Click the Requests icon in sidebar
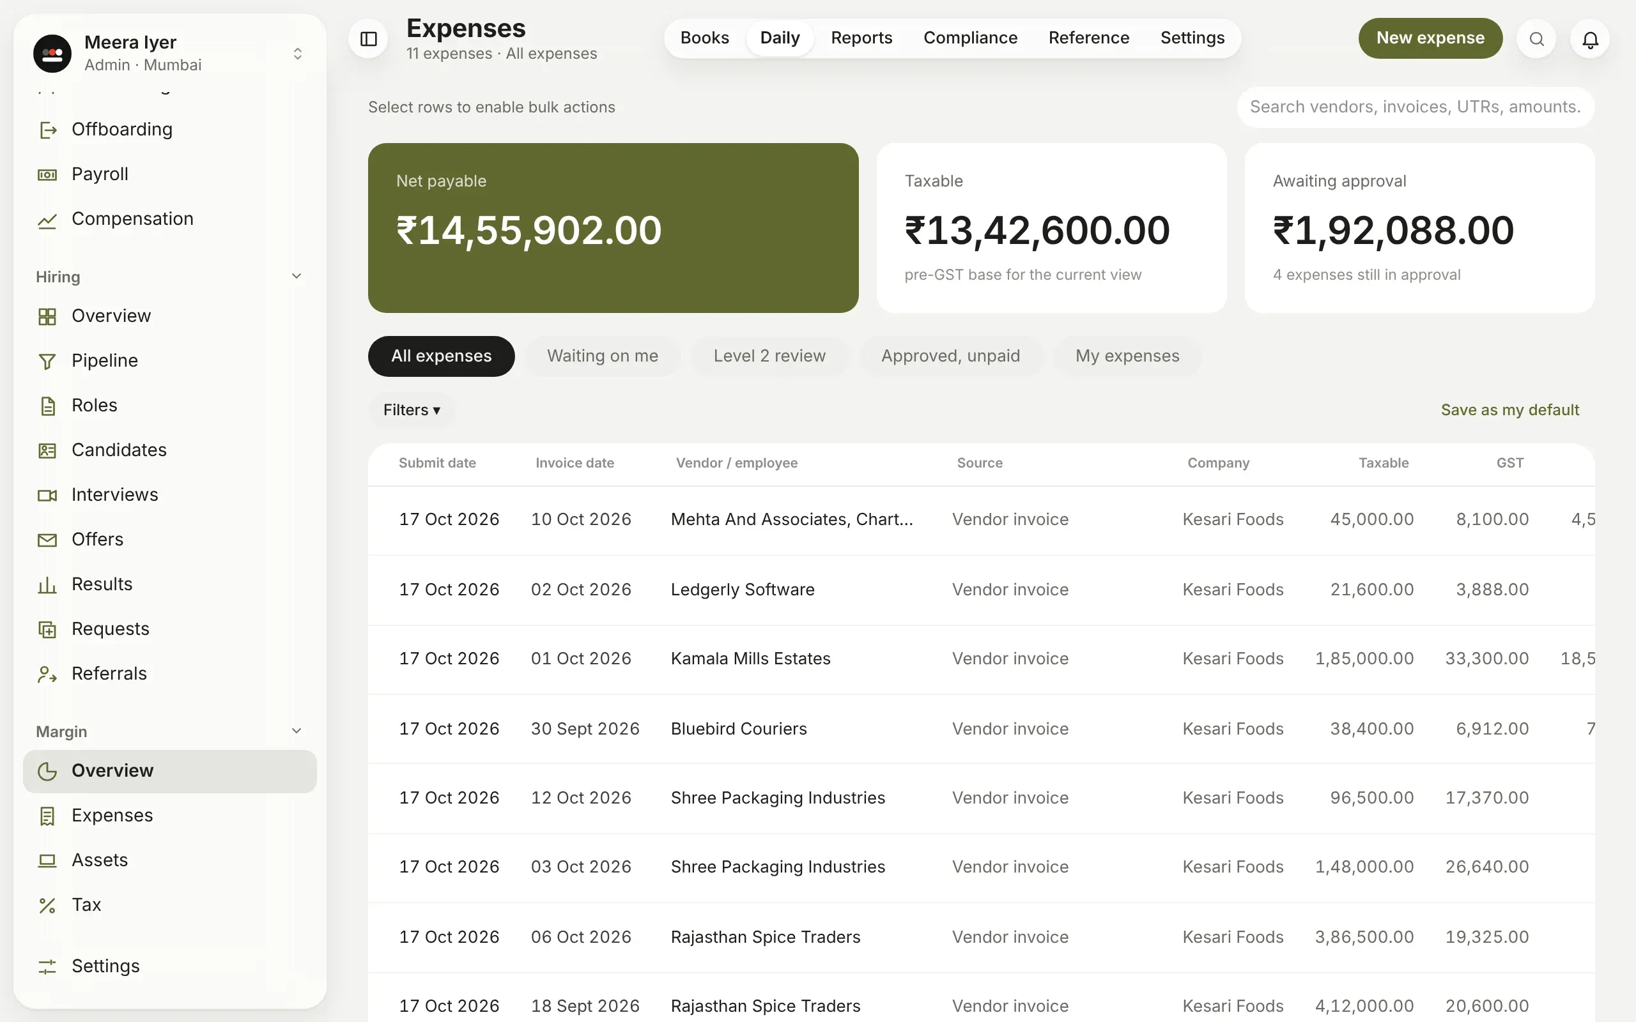Screen dimensions: 1636x1022 pos(47,629)
